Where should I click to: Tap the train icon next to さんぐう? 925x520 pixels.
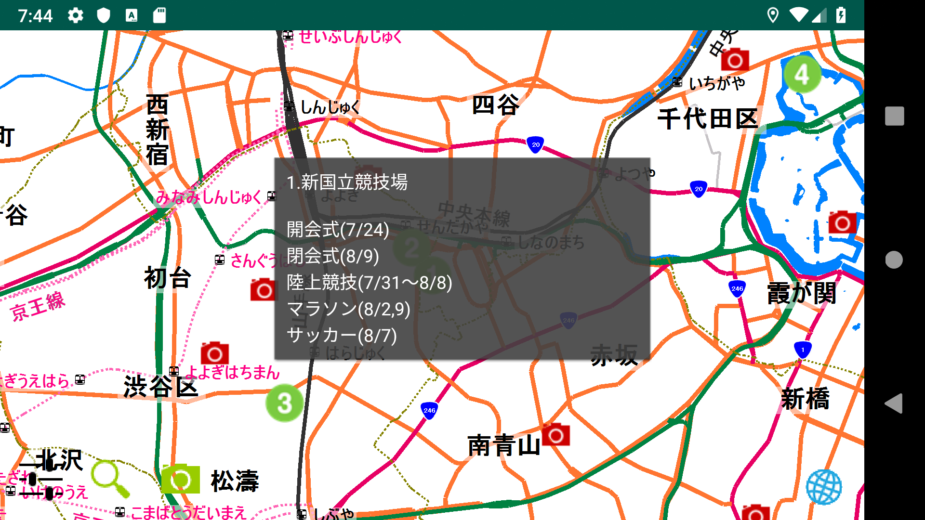tap(220, 260)
